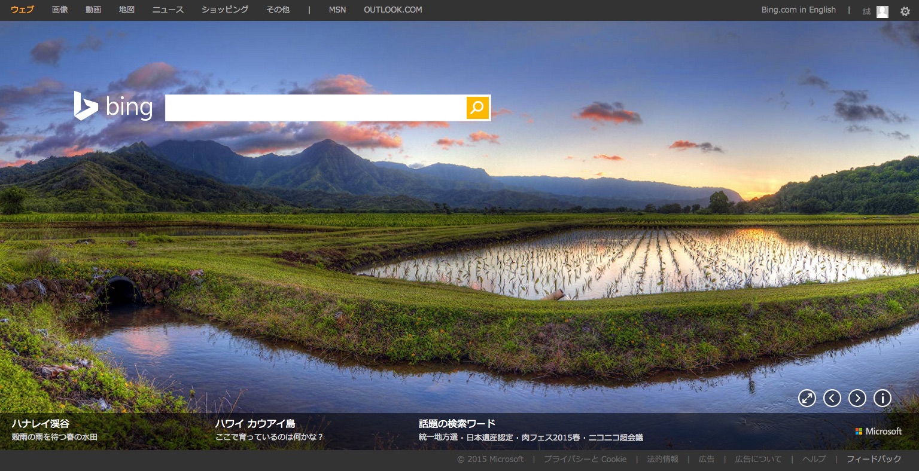Click the orange magnifier search button

[477, 108]
